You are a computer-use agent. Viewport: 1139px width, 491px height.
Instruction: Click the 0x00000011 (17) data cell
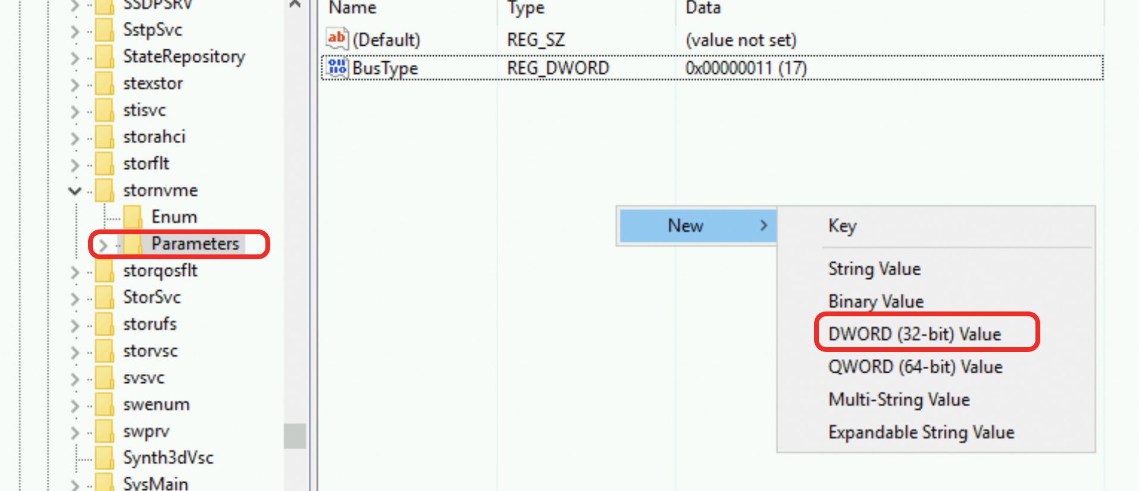point(746,68)
